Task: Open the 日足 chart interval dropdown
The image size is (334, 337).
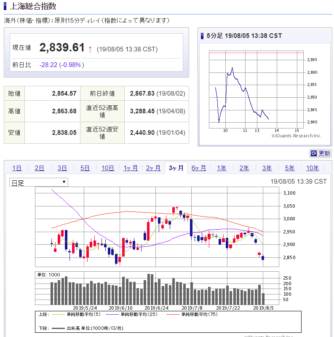Action: pos(38,182)
